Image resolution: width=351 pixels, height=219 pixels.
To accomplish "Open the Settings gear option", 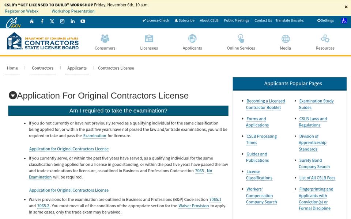I will coord(325,20).
